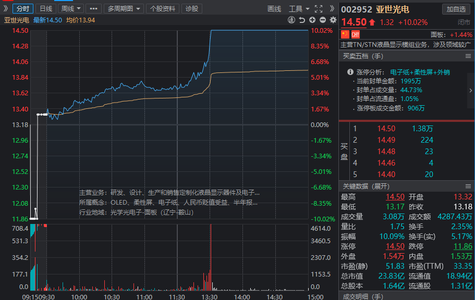Open the 电子纸+柔性屏+外销 limit-up analysis link
Image resolution: width=475 pixels, height=300 pixels.
click(420, 72)
